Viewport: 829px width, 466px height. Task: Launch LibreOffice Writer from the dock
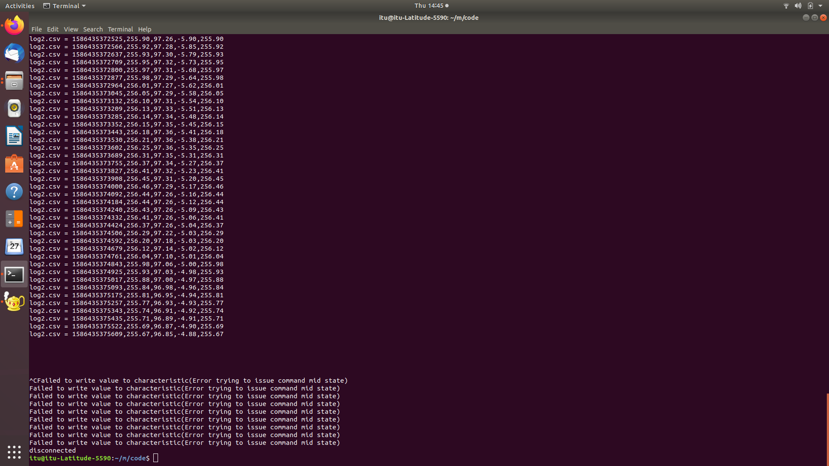click(x=14, y=136)
